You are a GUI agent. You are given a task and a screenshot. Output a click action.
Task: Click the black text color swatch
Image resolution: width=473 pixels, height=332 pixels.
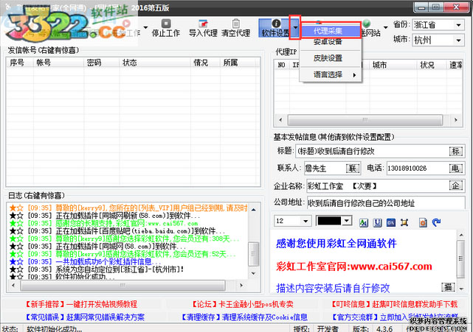(x=334, y=221)
